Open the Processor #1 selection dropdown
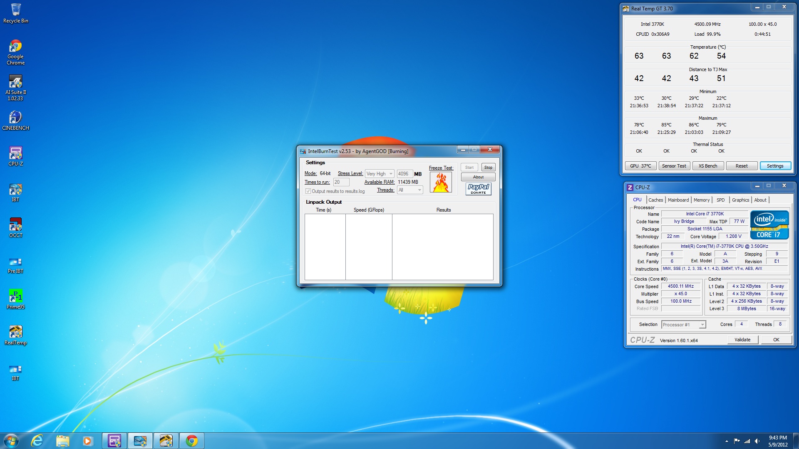This screenshot has height=449, width=799. pos(683,325)
